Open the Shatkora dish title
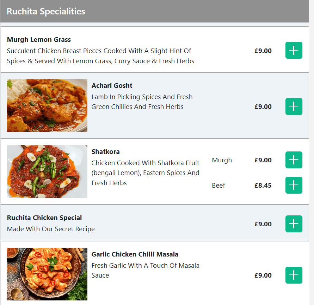The width and height of the screenshot is (314, 305). coord(105,152)
